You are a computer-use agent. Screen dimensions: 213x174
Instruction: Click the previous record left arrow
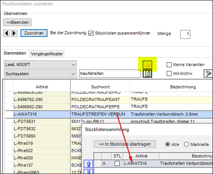click(x=7, y=33)
